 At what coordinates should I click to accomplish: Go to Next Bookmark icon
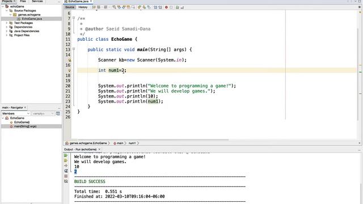pyautogui.click(x=144, y=7)
